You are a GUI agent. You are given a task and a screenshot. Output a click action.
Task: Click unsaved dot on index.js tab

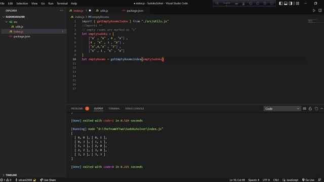[90, 11]
